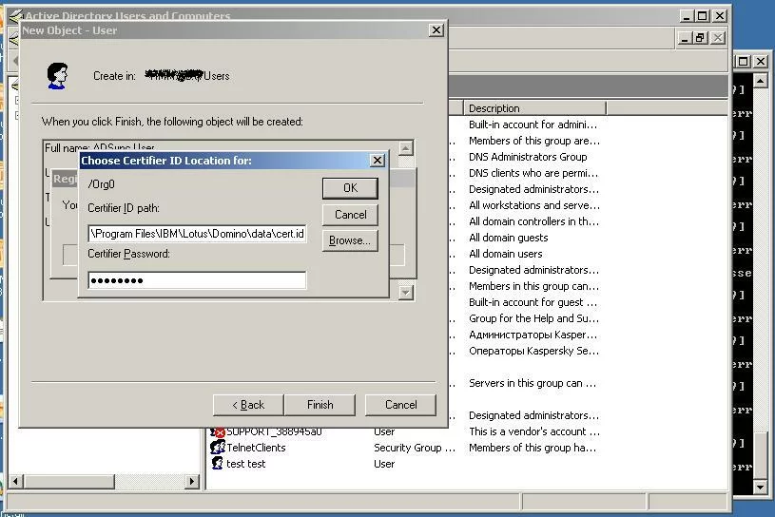Sort by the Description column header
775x517 pixels.
tap(533, 108)
